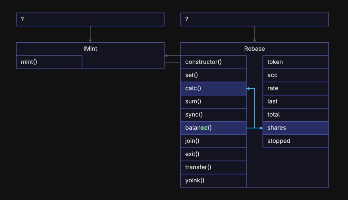Select the yoink() function node
Image resolution: width=348 pixels, height=200 pixels.
click(213, 181)
